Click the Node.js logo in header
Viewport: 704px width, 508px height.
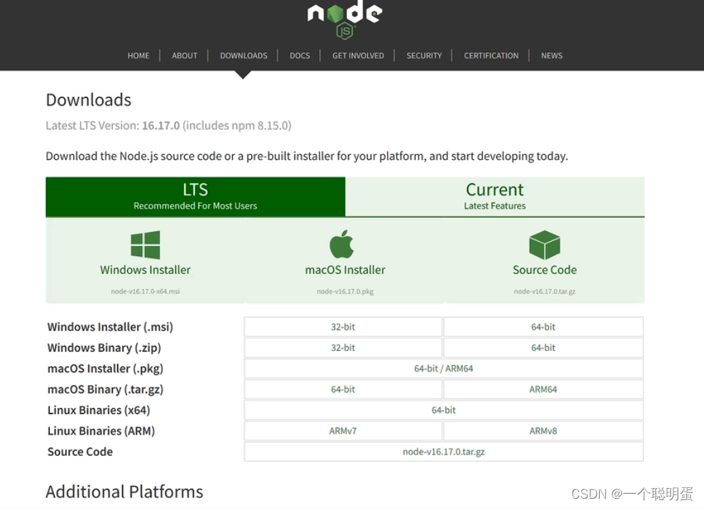345,19
